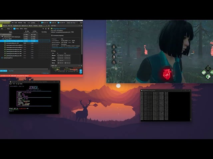The width and height of the screenshot is (213, 159).
Task: Open the Help menu in NetLimiter
Action: (24, 23)
